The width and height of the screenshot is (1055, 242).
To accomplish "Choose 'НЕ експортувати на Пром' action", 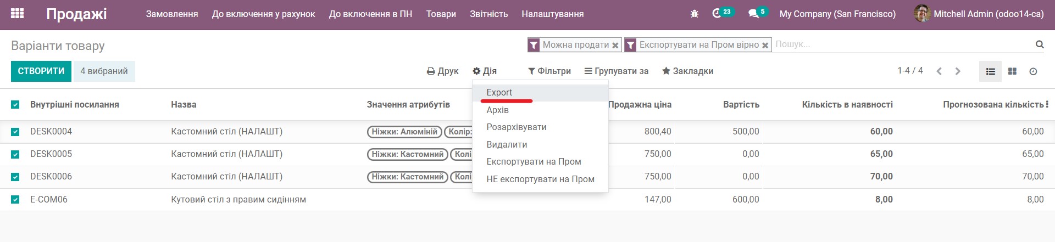I will pyautogui.click(x=540, y=179).
